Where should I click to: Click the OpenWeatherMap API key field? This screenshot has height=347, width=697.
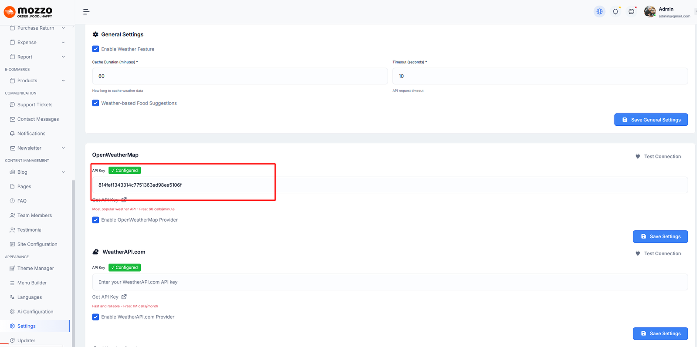(390, 185)
